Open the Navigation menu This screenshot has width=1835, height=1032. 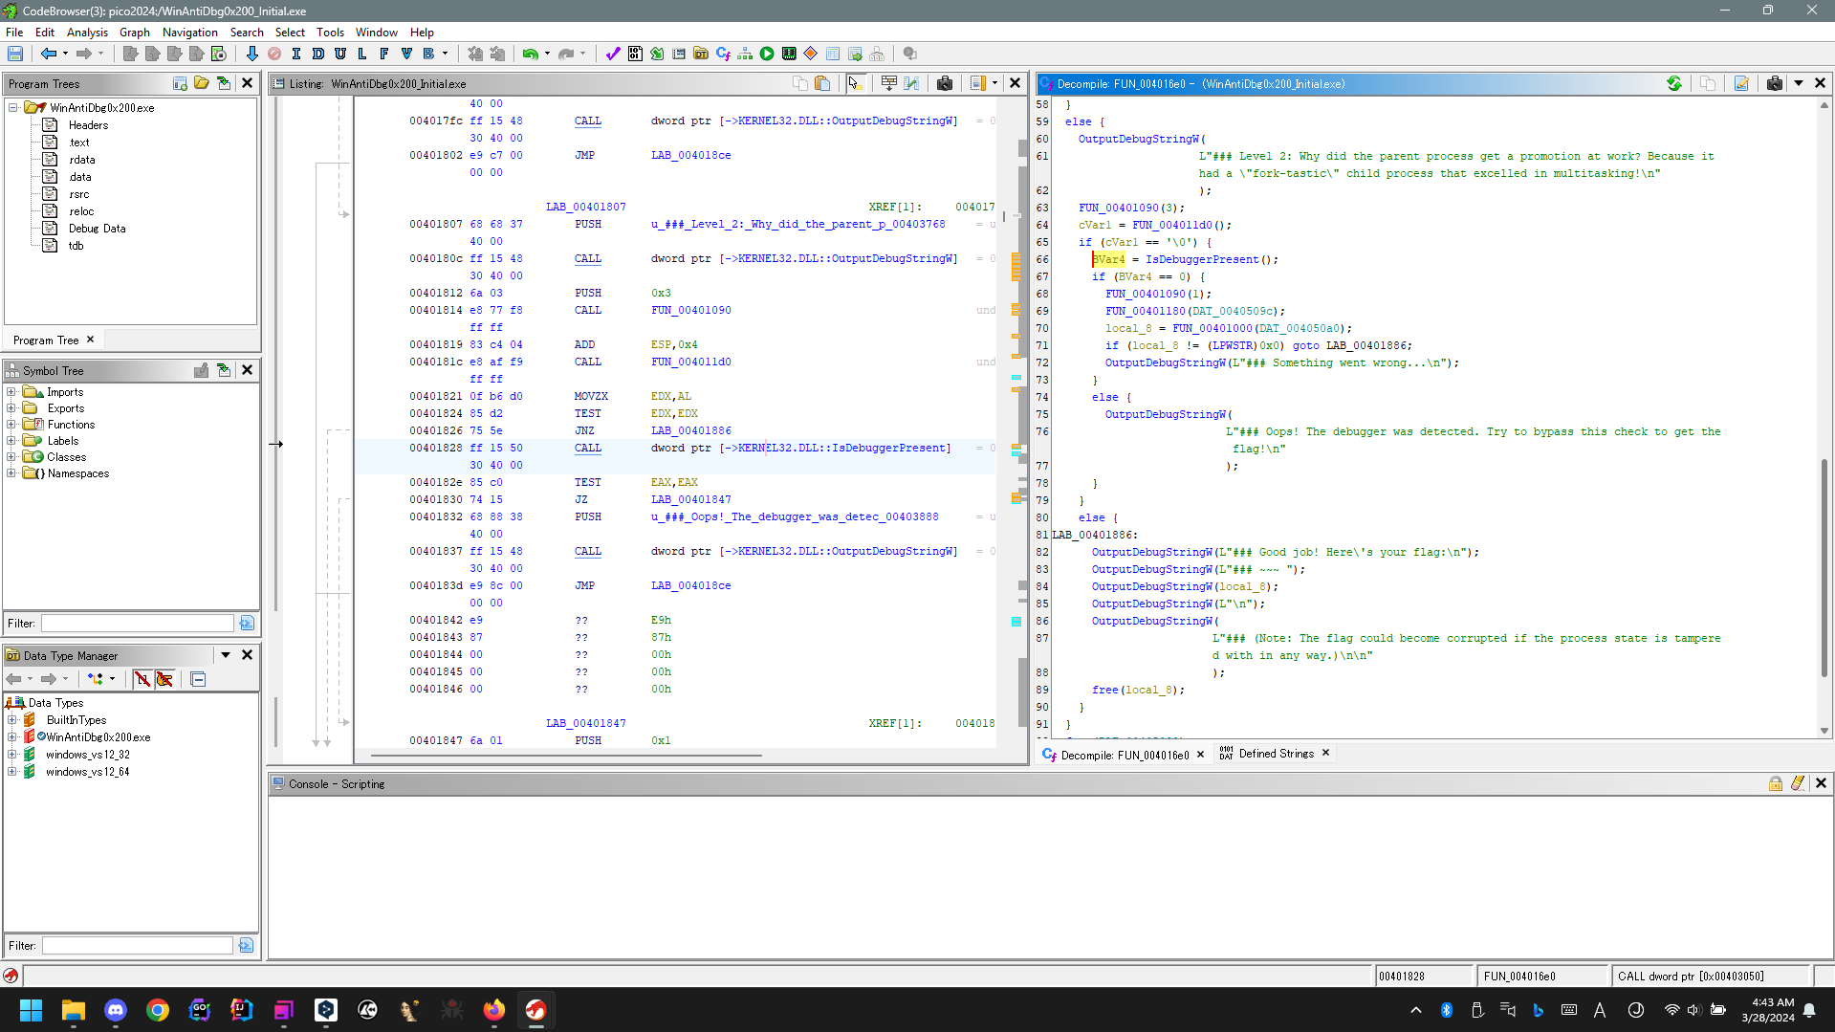(x=189, y=32)
